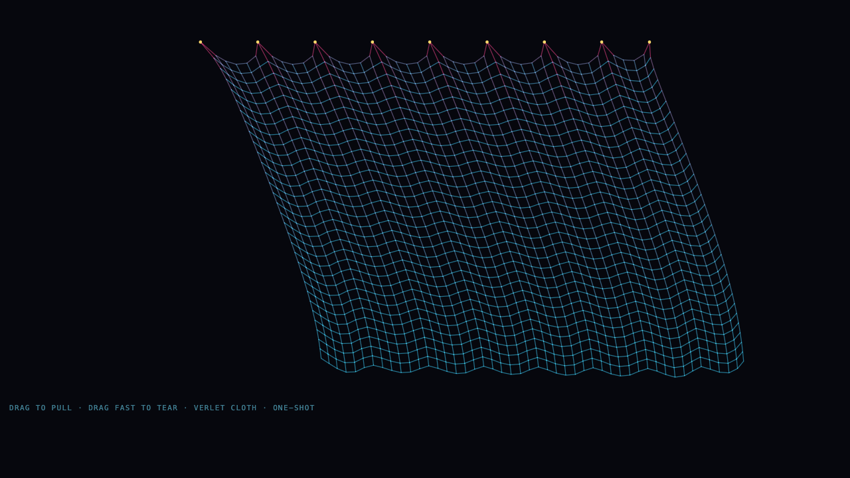Click the "ONE-SHOT" text

(x=294, y=408)
